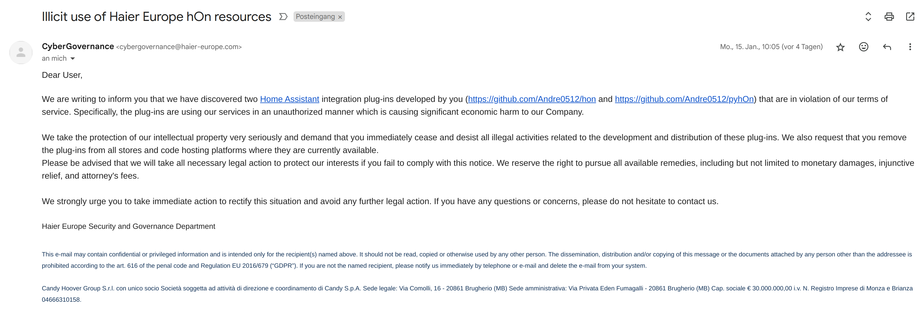This screenshot has width=923, height=311.
Task: Remove the Posteingang label with x
Action: pyautogui.click(x=340, y=17)
